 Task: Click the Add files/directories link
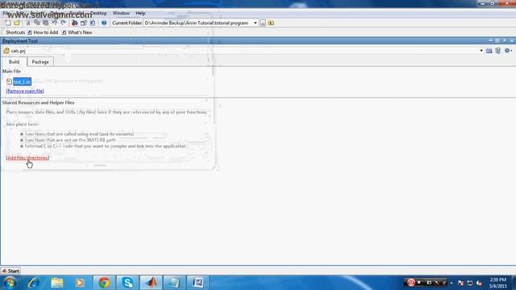pyautogui.click(x=27, y=158)
